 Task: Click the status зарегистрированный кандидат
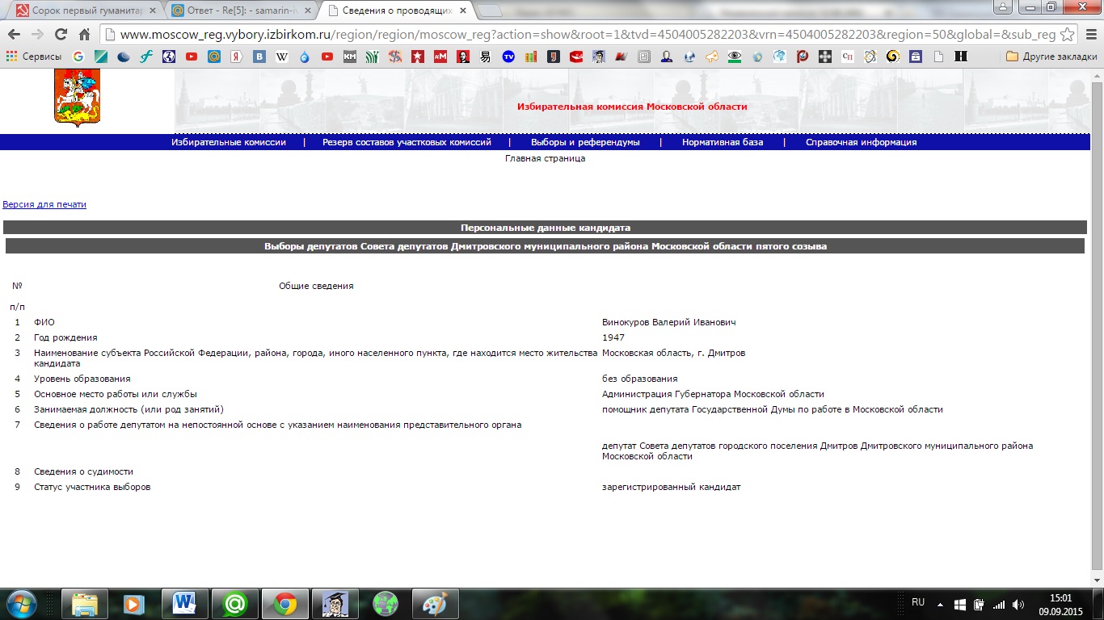click(x=671, y=487)
